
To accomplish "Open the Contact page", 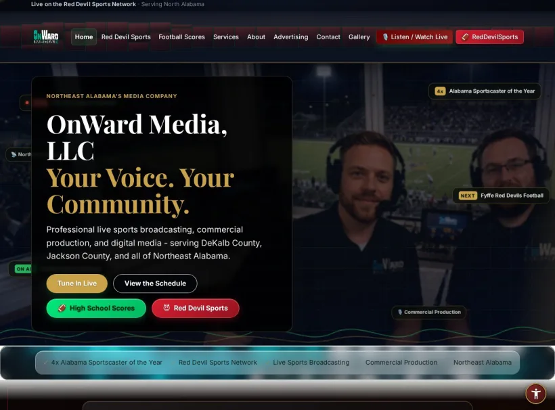I will 328,37.
